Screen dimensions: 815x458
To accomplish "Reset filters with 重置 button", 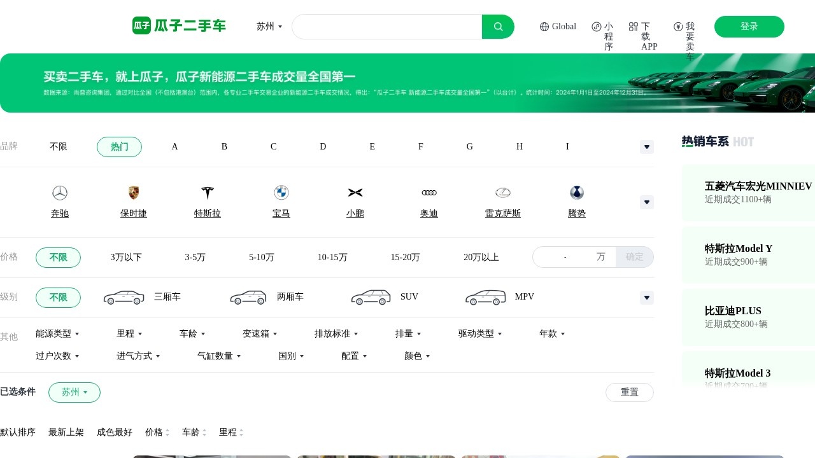I will coord(629,392).
